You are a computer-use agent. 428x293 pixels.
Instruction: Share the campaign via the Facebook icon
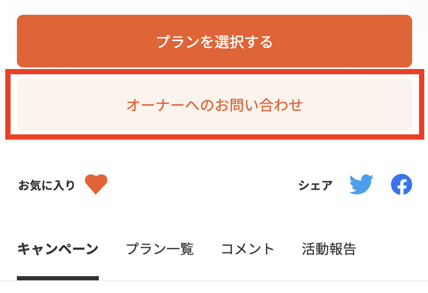tap(402, 184)
